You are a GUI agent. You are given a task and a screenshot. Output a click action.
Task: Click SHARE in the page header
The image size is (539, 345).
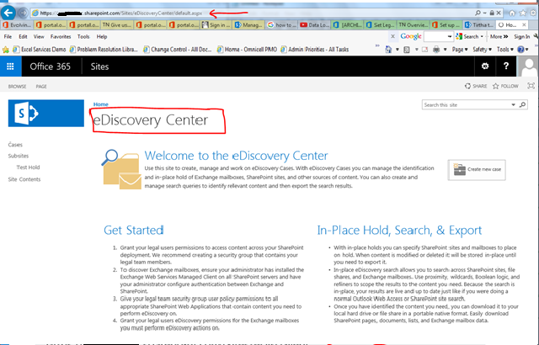[476, 86]
